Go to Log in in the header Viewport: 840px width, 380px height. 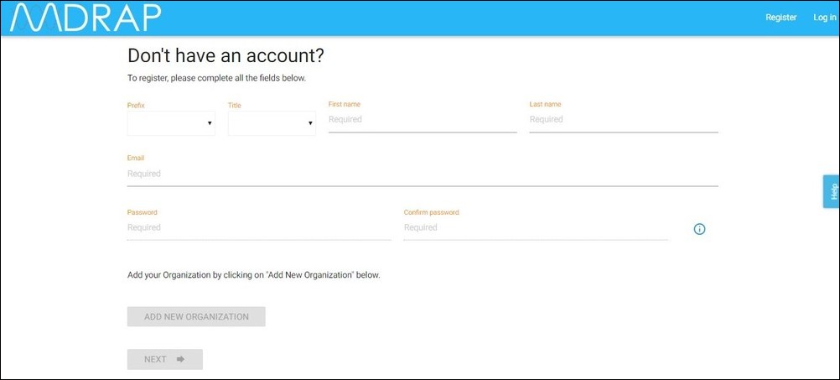tap(824, 18)
